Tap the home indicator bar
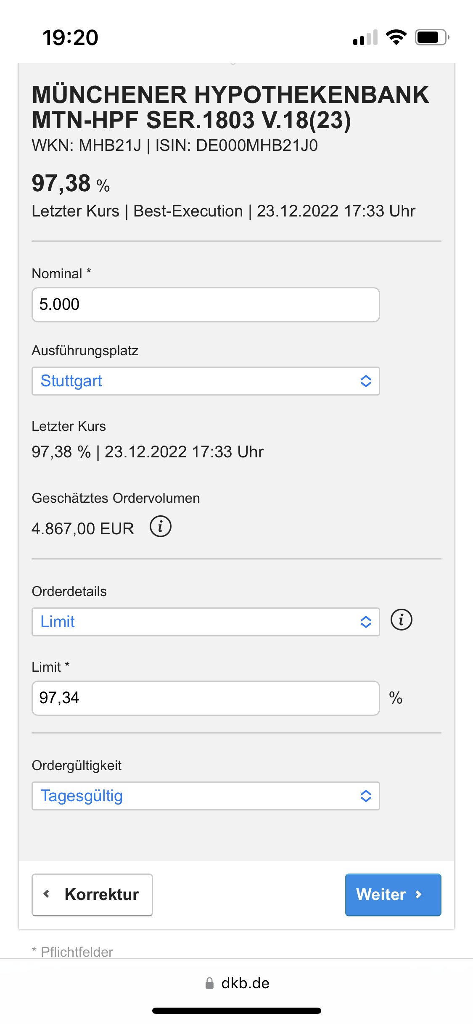Viewport: 473px width, 1024px height. pos(236,1011)
